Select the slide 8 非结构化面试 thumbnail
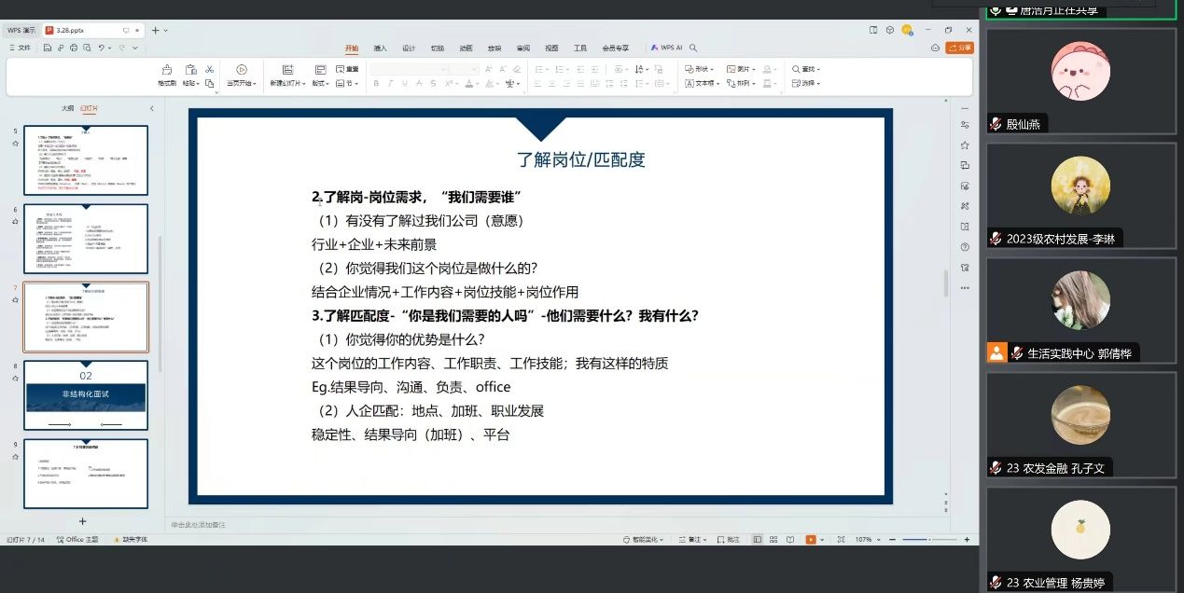This screenshot has width=1184, height=593. (86, 395)
